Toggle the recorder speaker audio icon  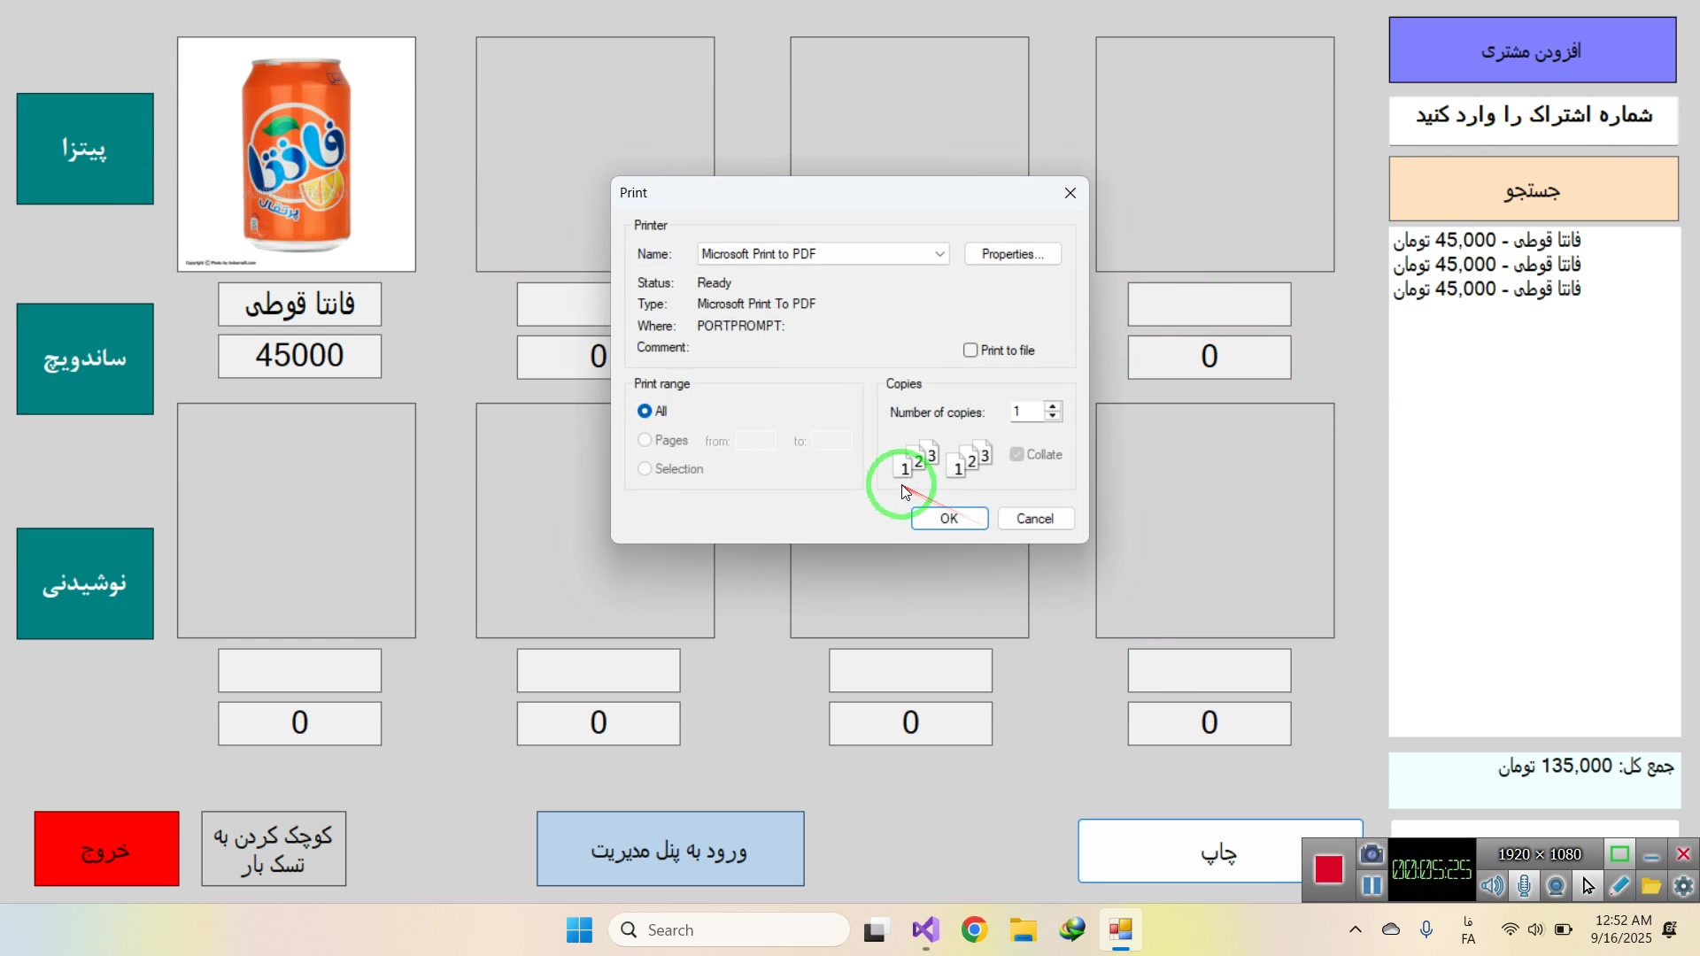1492,886
